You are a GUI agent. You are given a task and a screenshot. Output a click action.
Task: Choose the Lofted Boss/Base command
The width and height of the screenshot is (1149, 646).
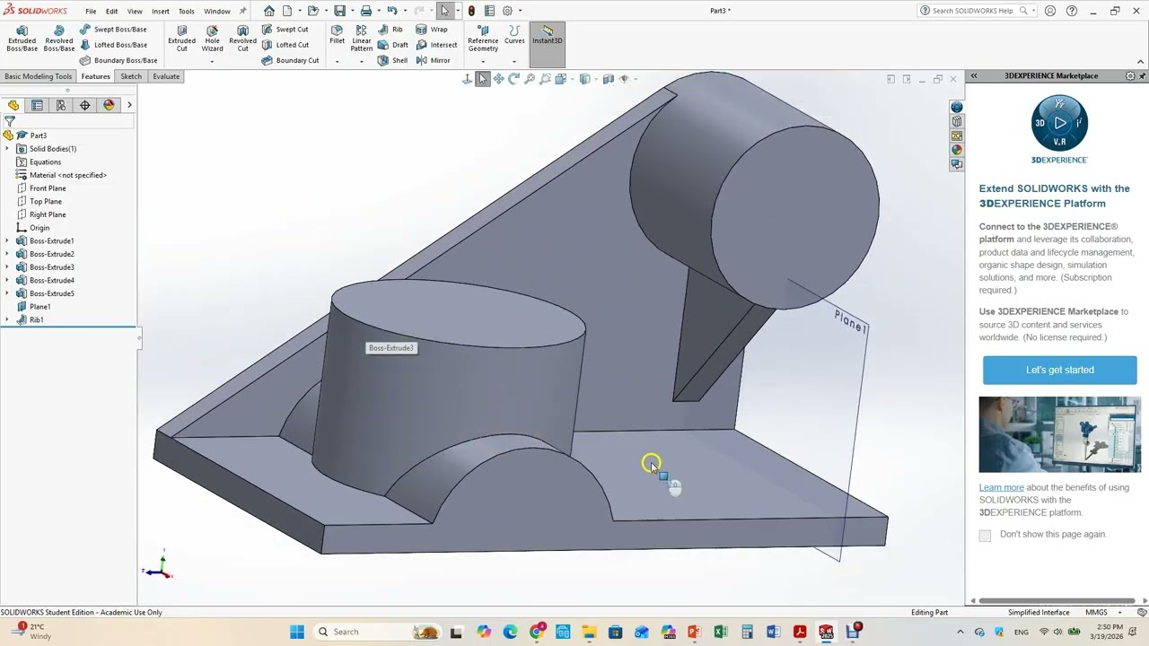click(x=113, y=45)
